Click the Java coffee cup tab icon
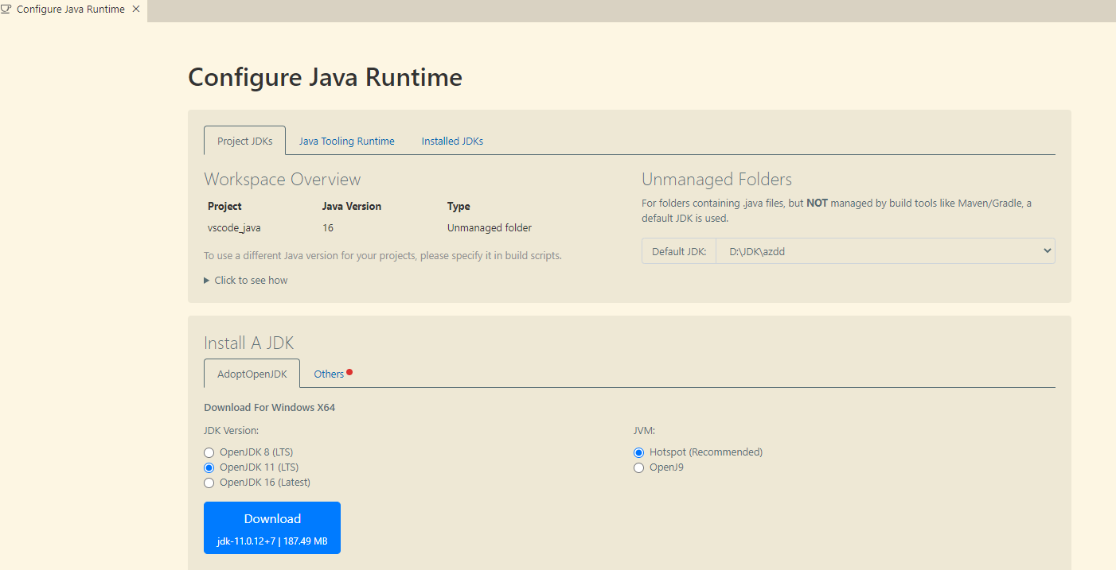 tap(7, 10)
